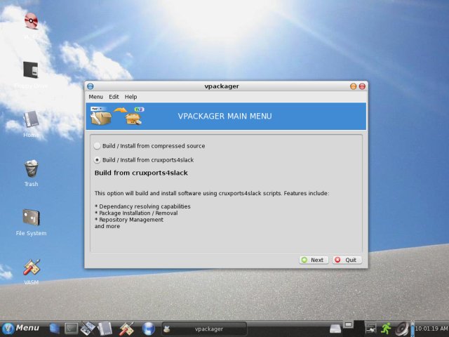Launch VASM from the taskbar
This screenshot has height=337, width=449.
tap(126, 329)
